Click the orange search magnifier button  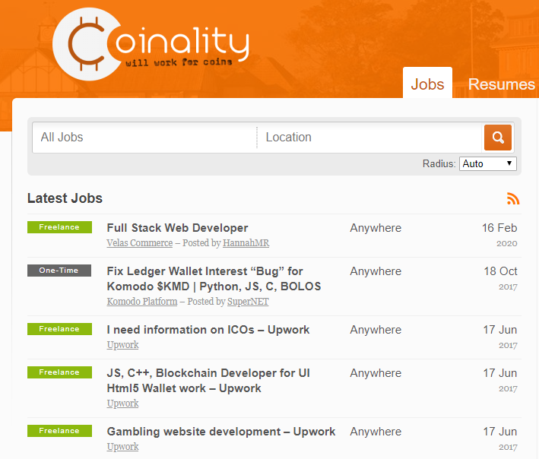coord(497,138)
